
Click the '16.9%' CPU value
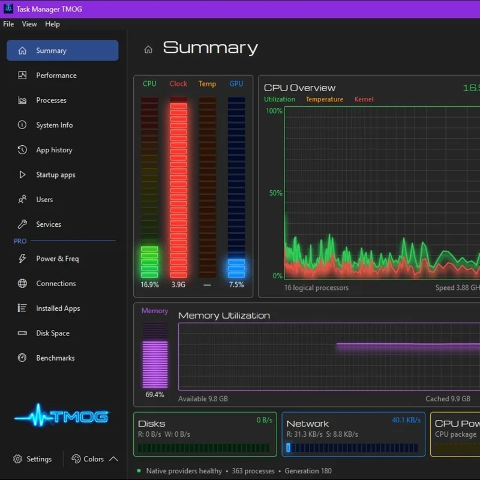[149, 284]
